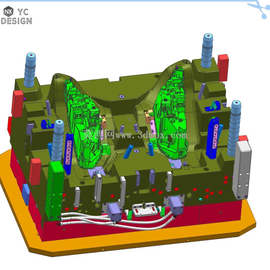270x270 pixels.
Task: Click the NX hexagon logo
Action: tap(9, 11)
